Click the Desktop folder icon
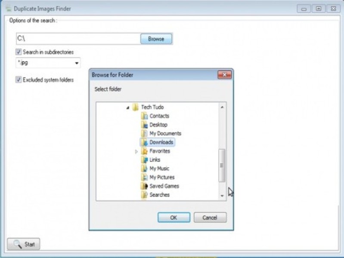The width and height of the screenshot is (344, 258). (144, 125)
